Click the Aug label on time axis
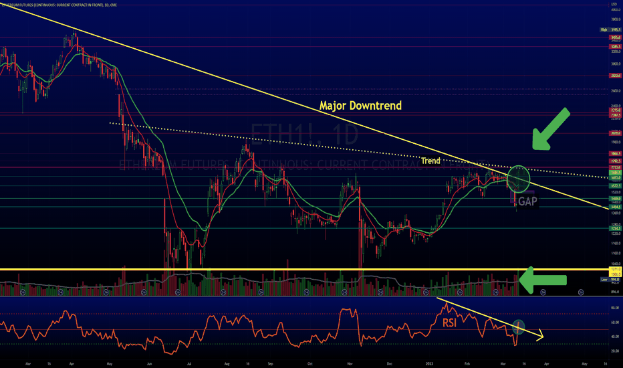Viewport: 623px width, 368px height. coord(227,363)
